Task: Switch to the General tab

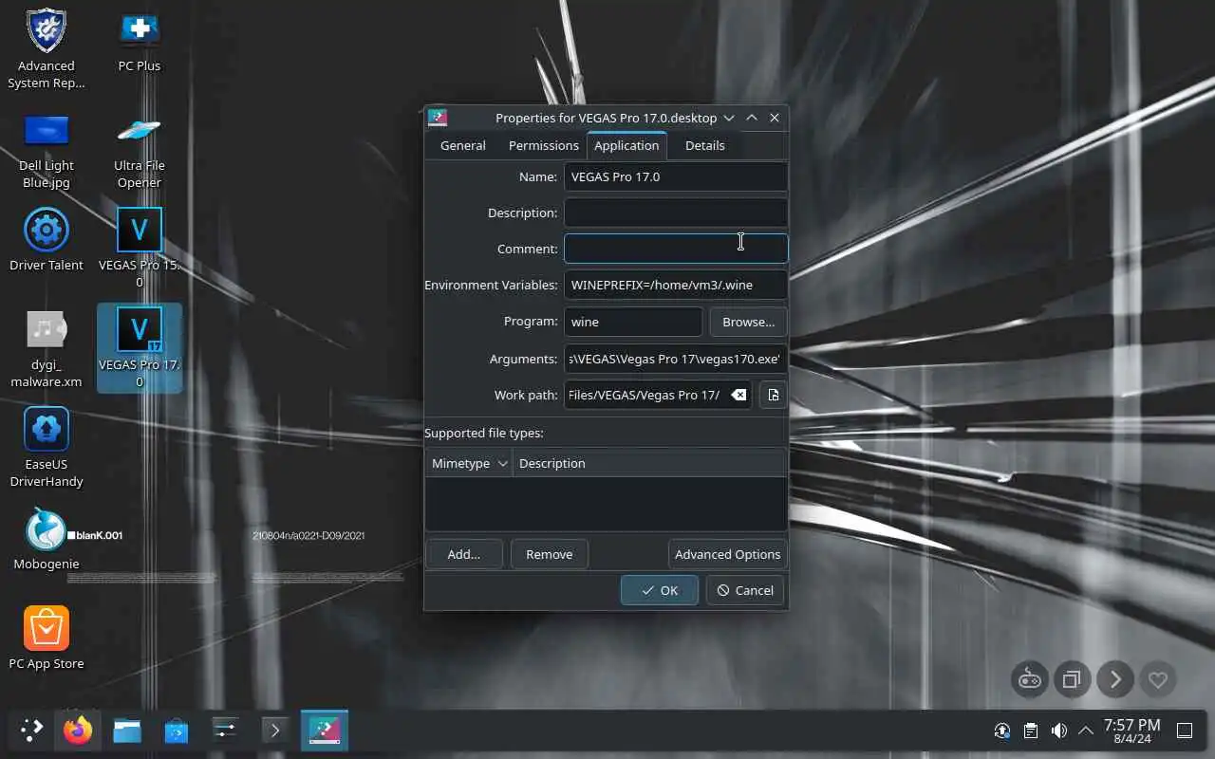Action: pyautogui.click(x=463, y=145)
